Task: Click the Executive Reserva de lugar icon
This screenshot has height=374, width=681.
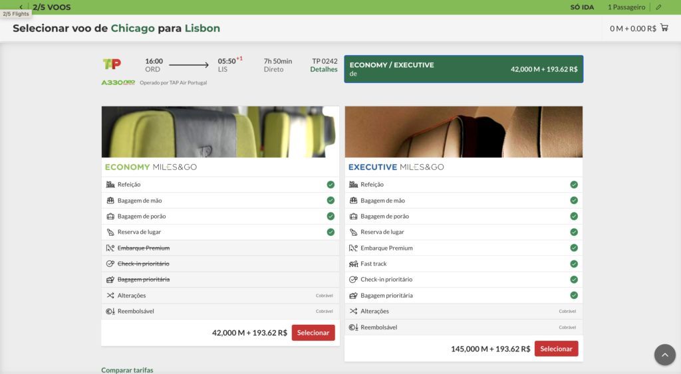Action: (354, 232)
